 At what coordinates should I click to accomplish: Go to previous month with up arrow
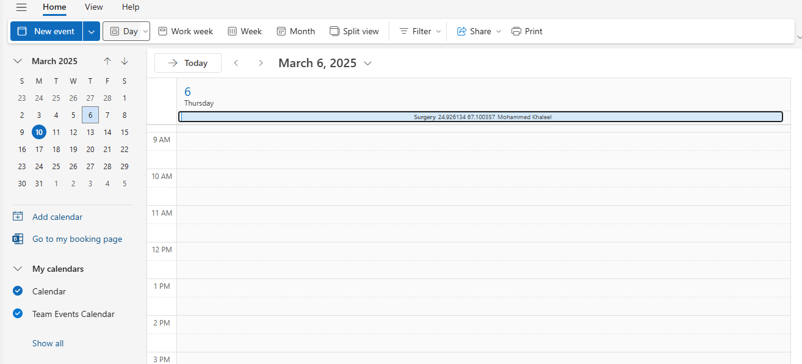[107, 61]
